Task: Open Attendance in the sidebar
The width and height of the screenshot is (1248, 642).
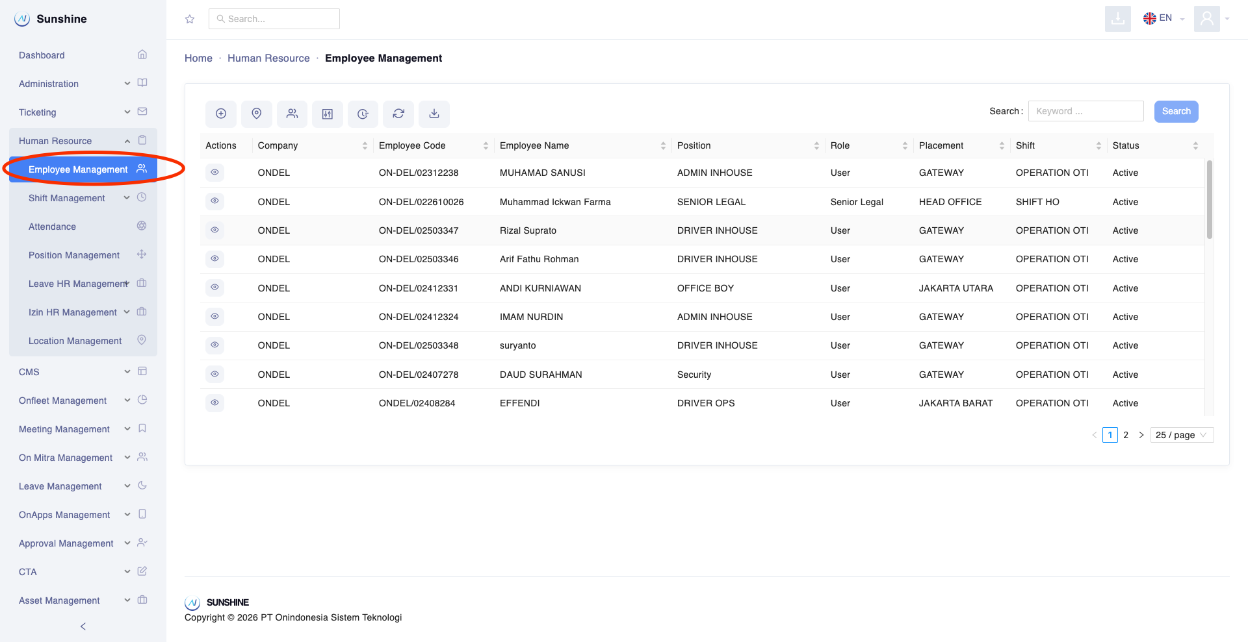Action: coord(52,227)
